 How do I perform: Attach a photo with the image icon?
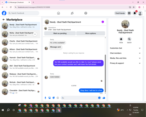50,98
